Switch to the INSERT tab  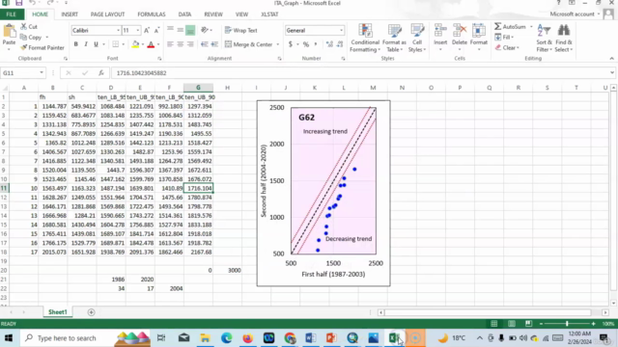[70, 14]
